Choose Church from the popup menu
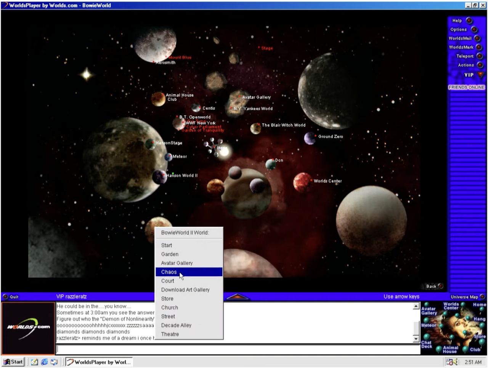Viewport: 488px width, 368px height. click(x=189, y=307)
